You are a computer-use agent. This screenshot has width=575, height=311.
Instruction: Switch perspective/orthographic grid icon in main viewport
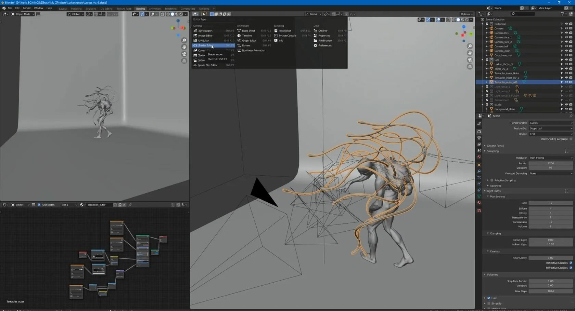tap(470, 67)
